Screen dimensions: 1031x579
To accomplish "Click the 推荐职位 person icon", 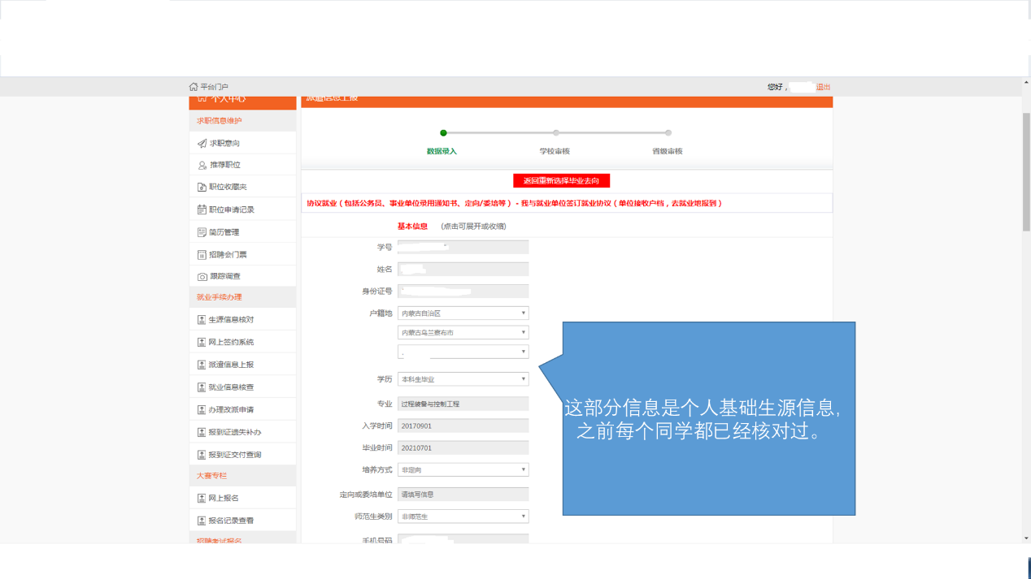I will (x=202, y=165).
